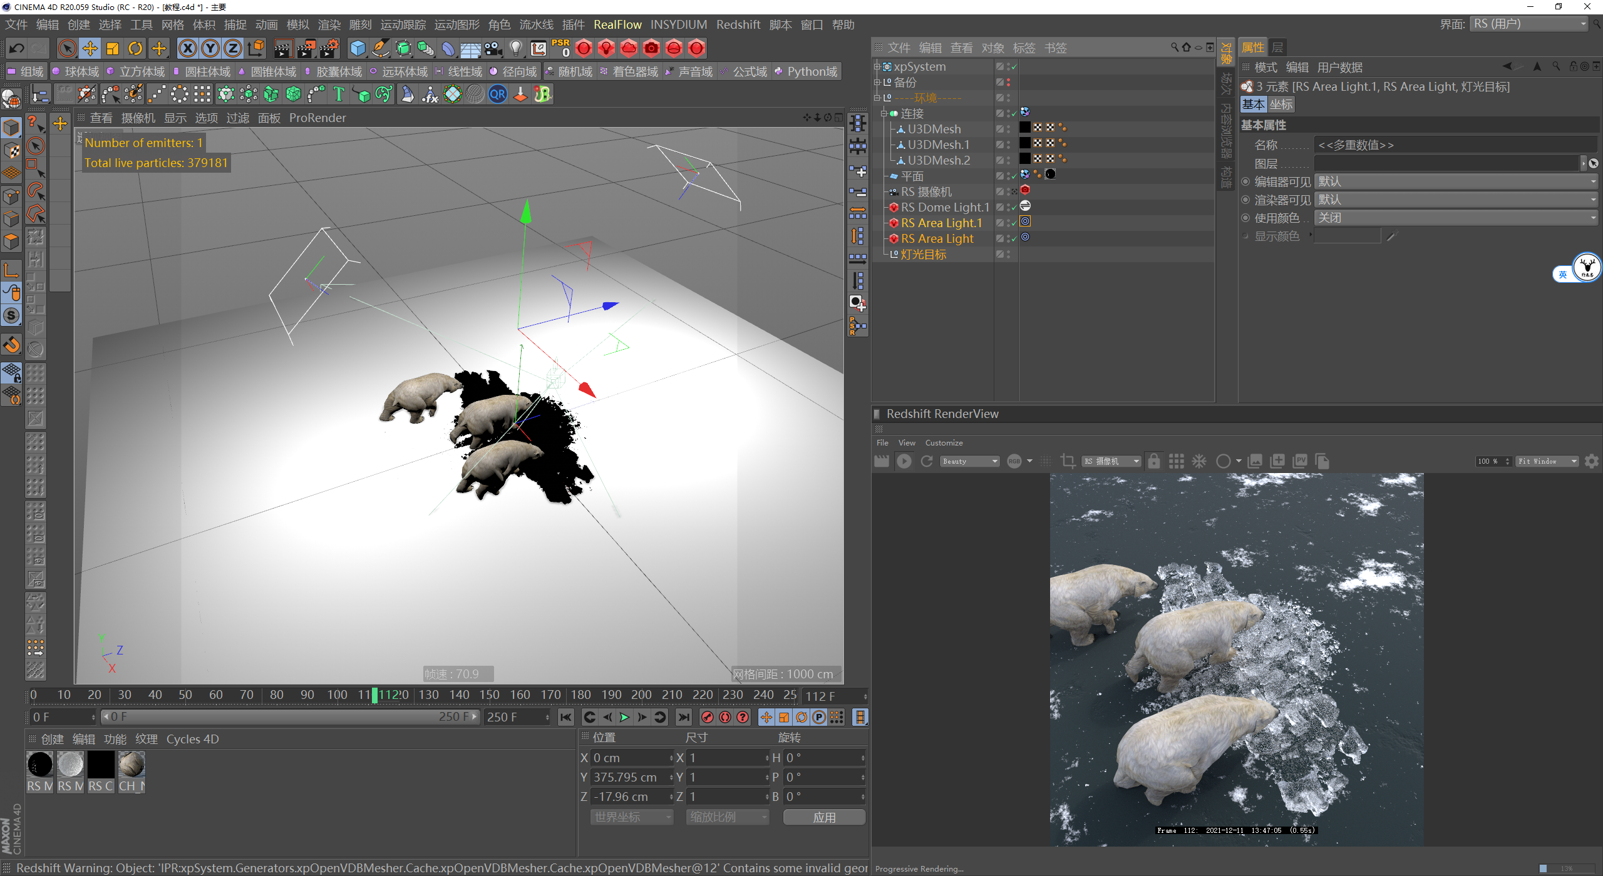Toggle the X axis lock
The image size is (1603, 876).
pos(187,48)
